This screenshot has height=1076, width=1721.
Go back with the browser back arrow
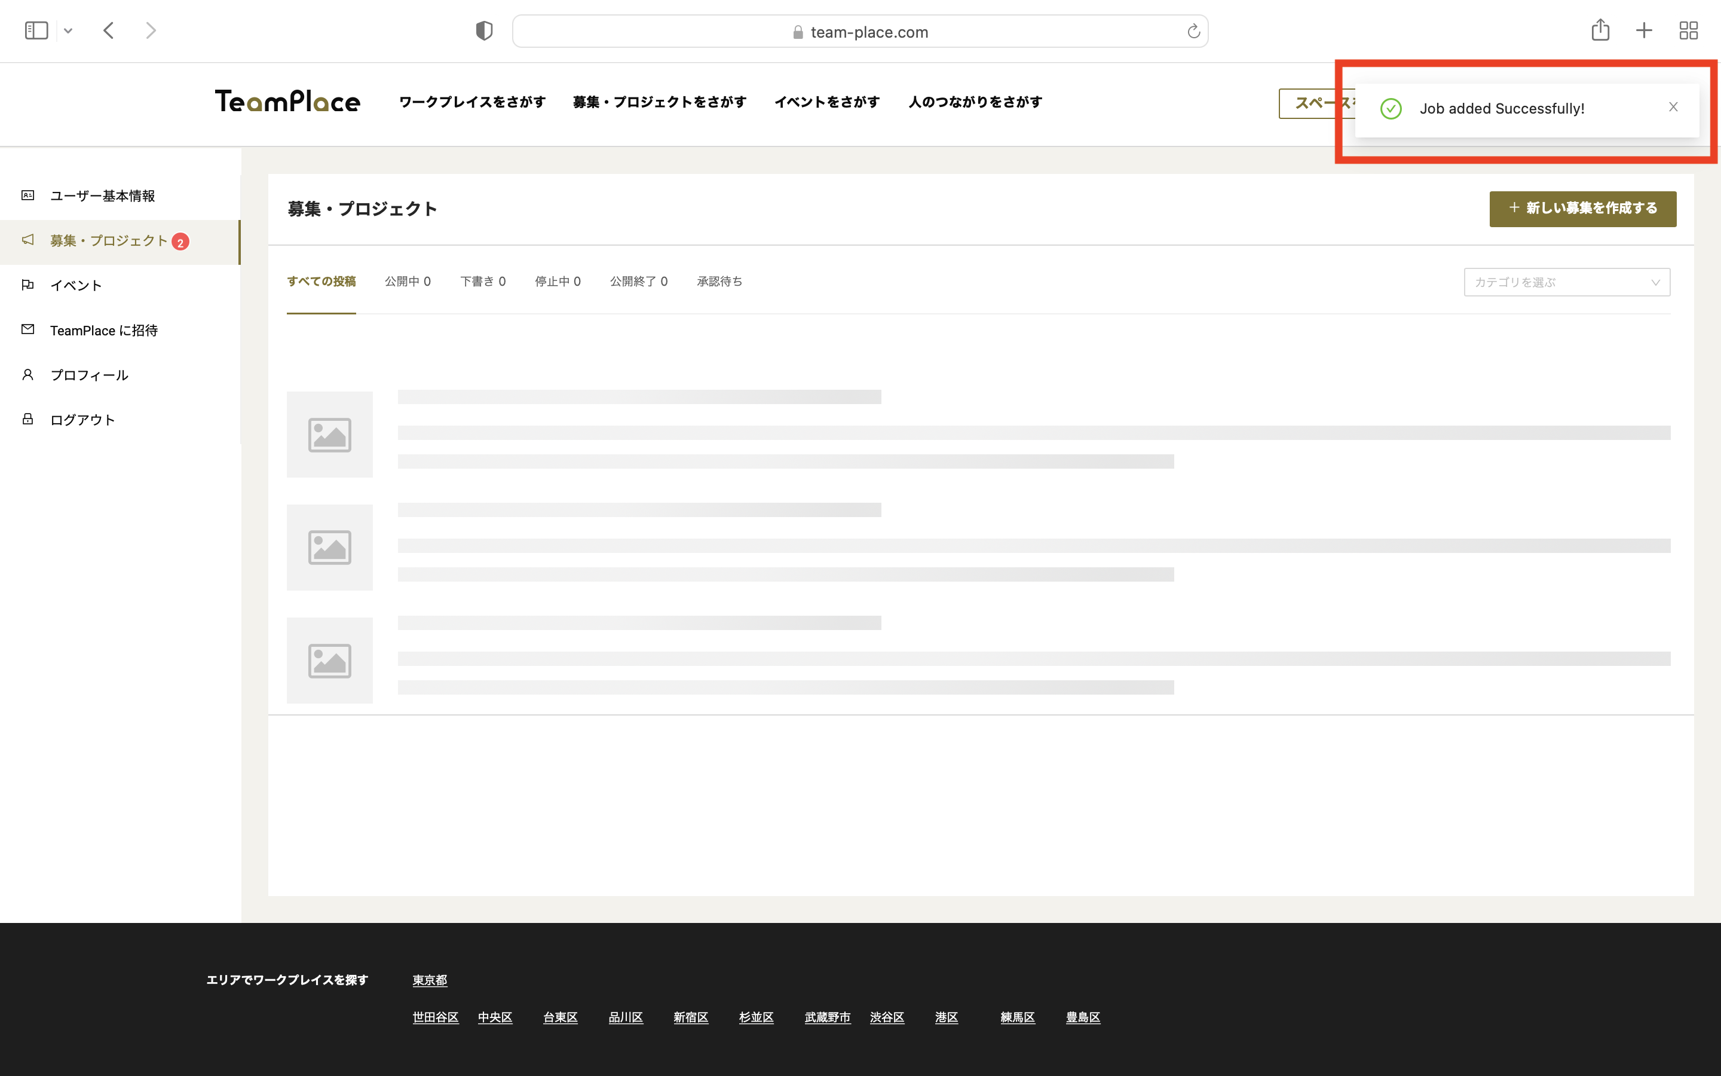[x=109, y=30]
